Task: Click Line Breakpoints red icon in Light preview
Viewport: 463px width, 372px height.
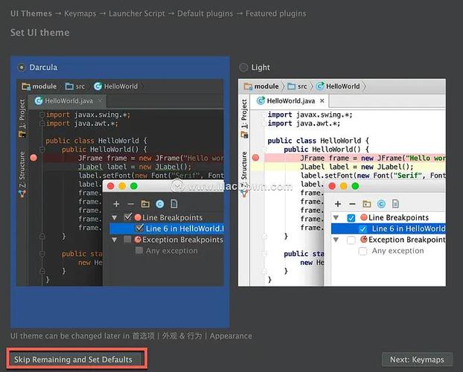Action: (x=364, y=217)
